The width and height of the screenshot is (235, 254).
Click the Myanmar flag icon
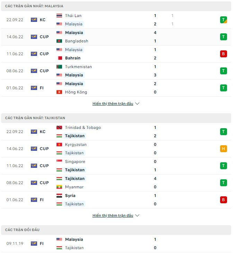coord(59,187)
